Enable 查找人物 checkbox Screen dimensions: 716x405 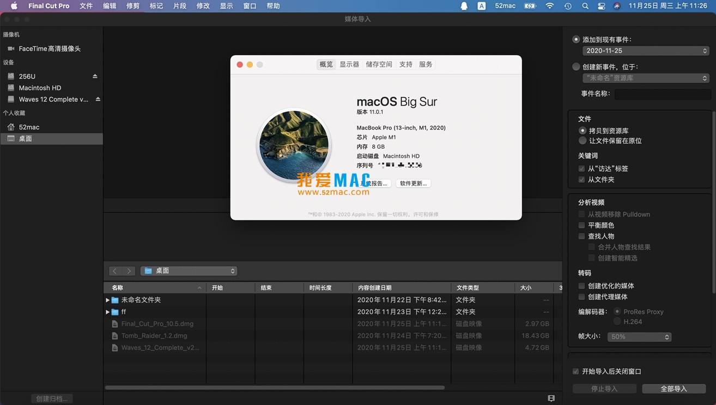point(581,236)
